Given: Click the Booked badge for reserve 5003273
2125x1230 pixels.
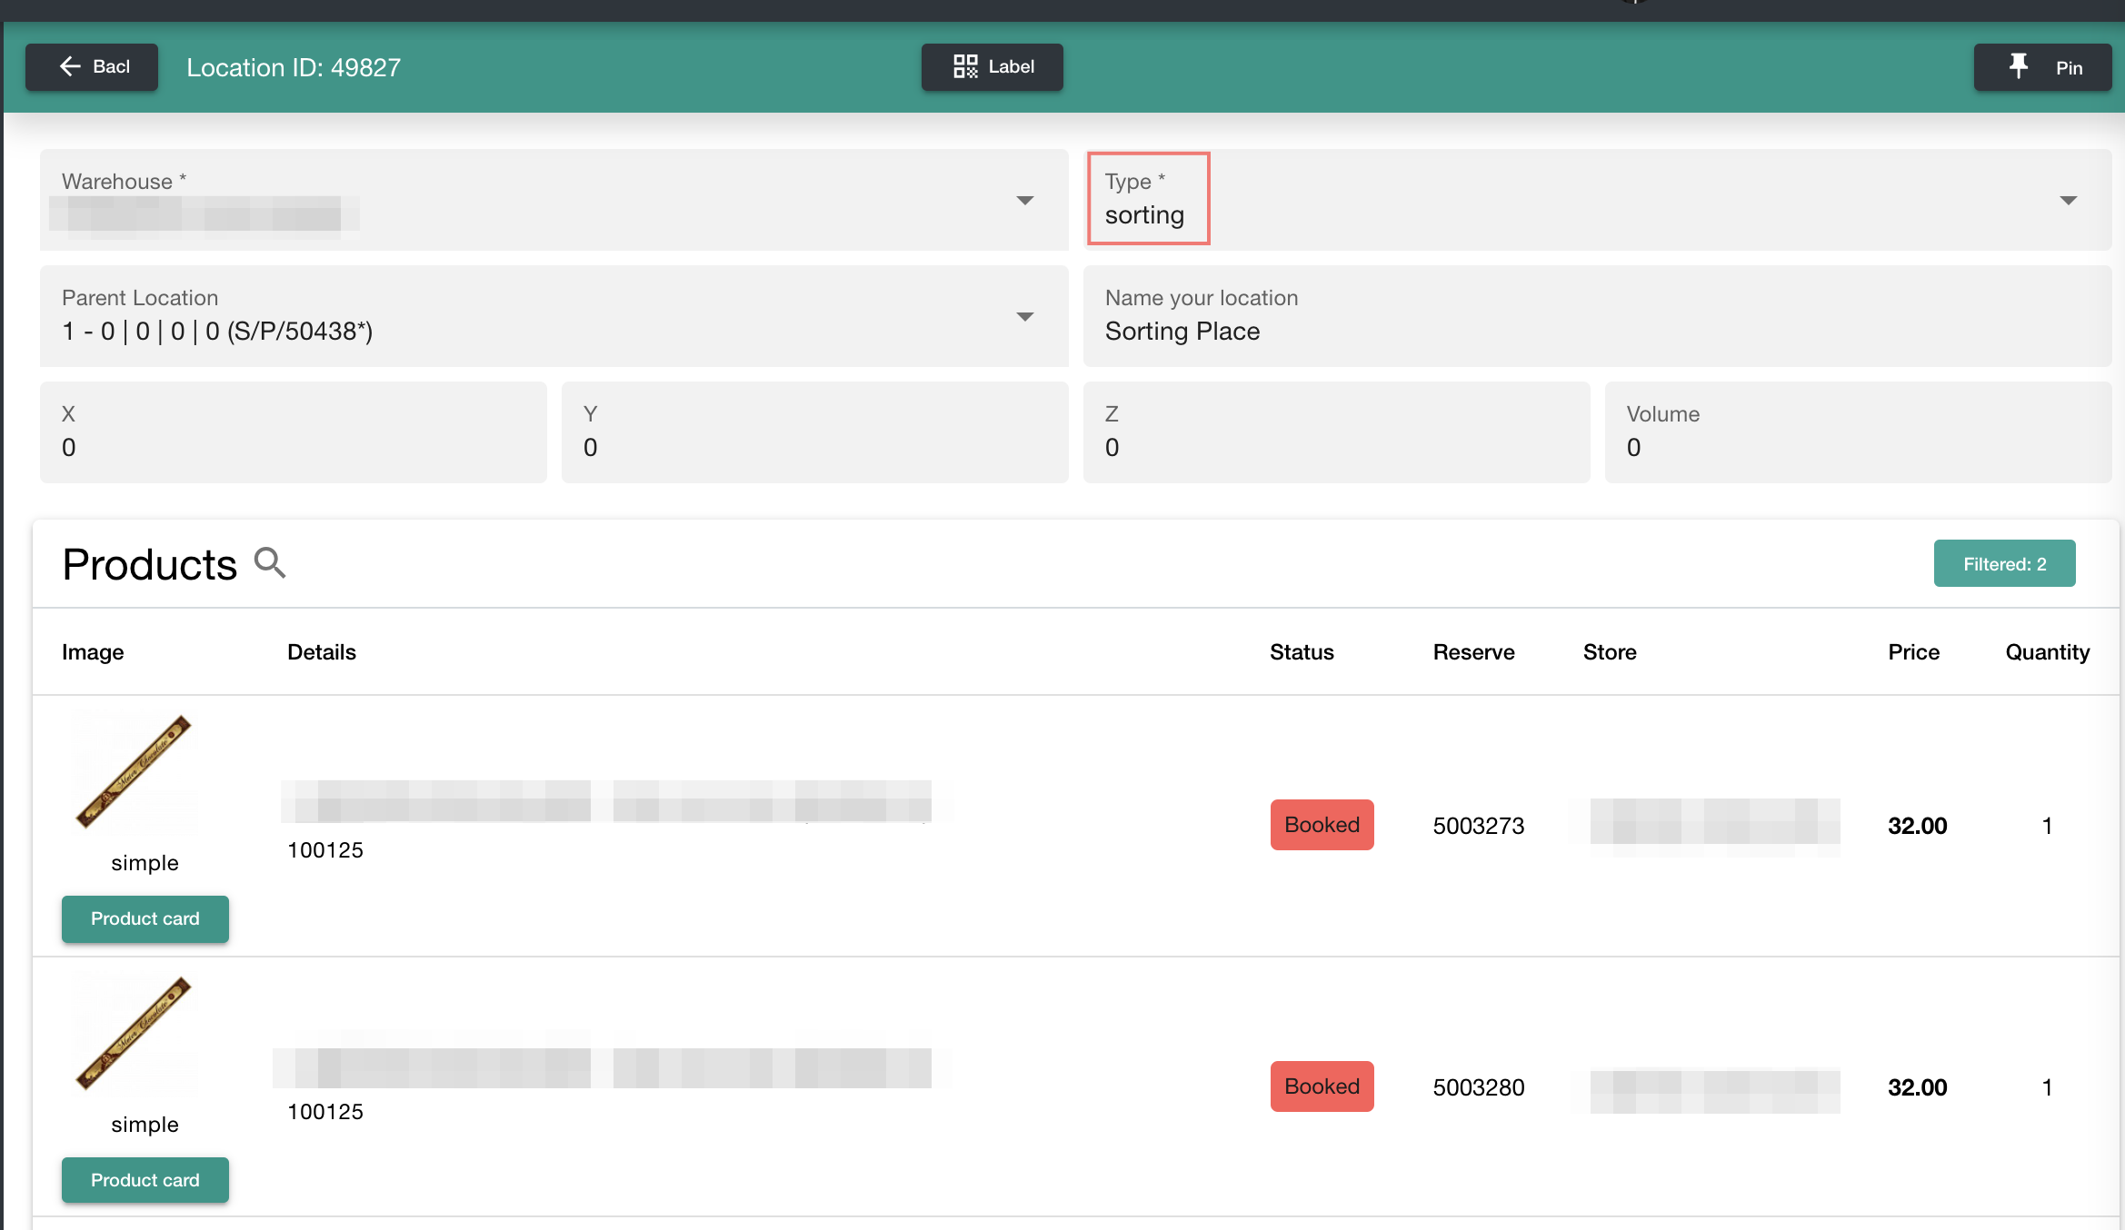Looking at the screenshot, I should pyautogui.click(x=1322, y=825).
